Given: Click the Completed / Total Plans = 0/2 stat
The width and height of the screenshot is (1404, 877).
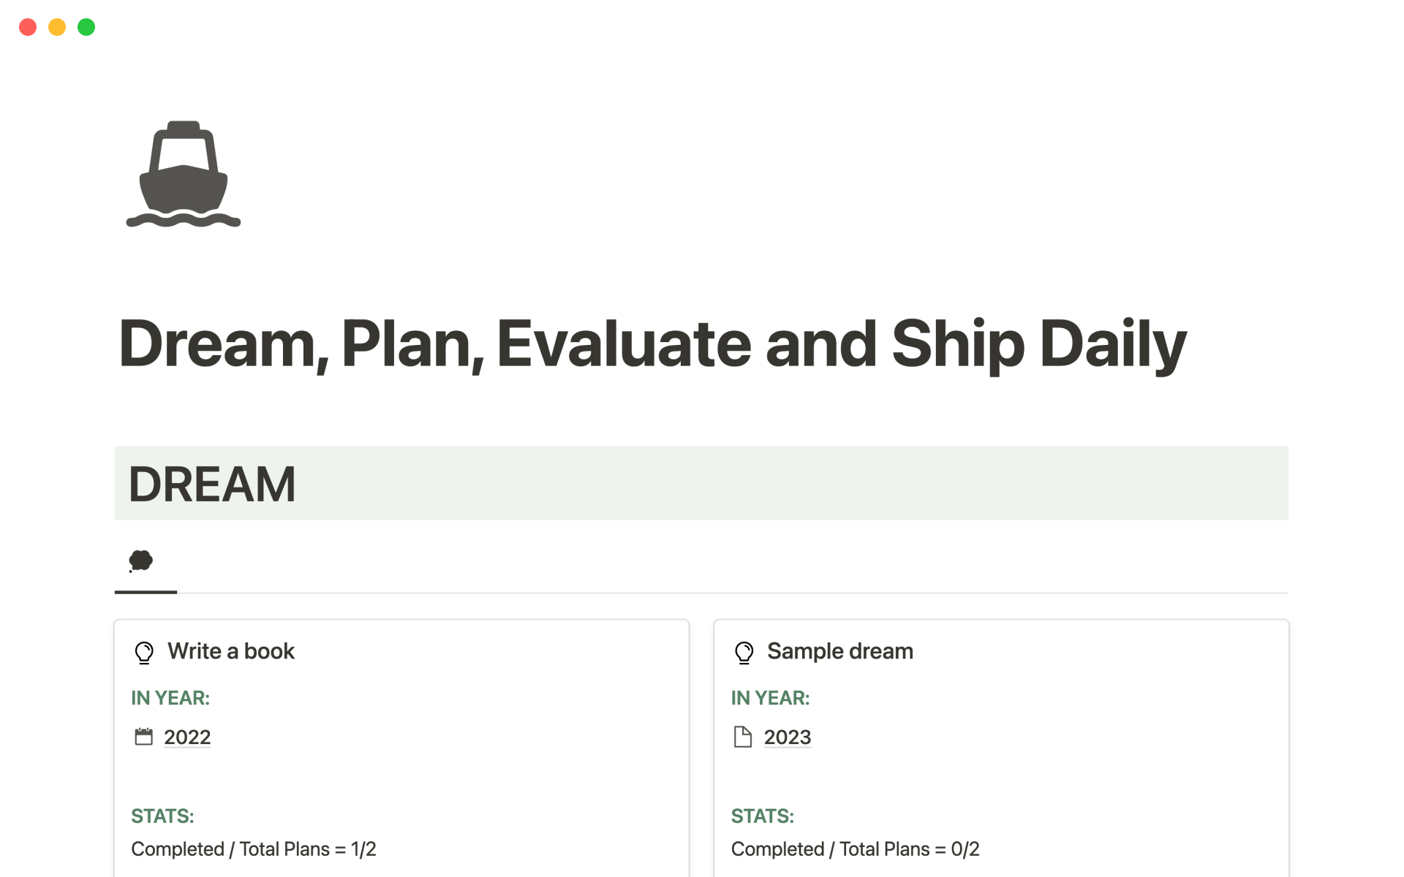Looking at the screenshot, I should [x=855, y=849].
